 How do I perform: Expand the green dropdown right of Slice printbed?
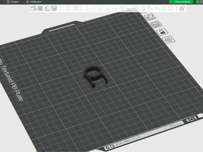[x=198, y=2]
